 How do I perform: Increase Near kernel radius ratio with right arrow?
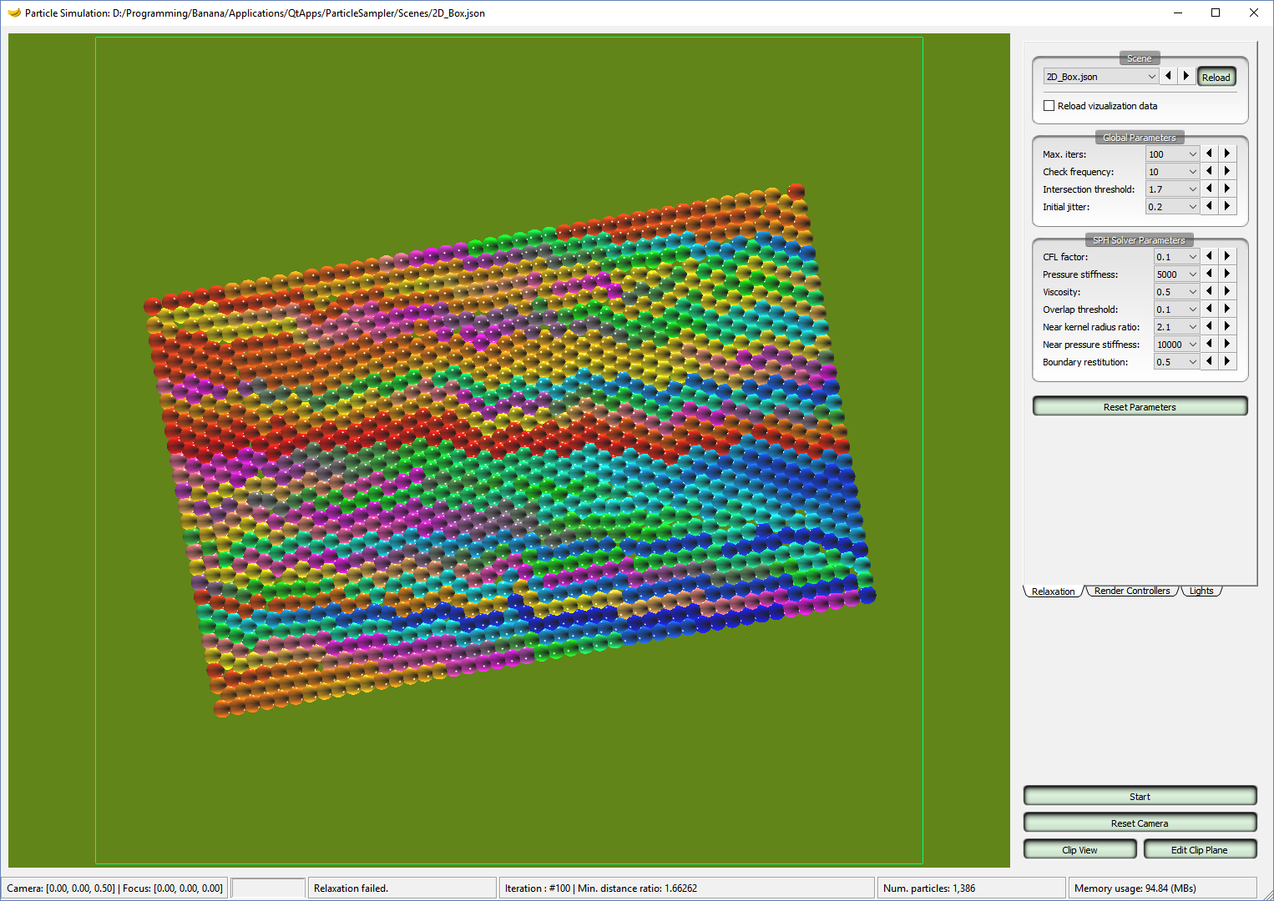click(x=1227, y=326)
